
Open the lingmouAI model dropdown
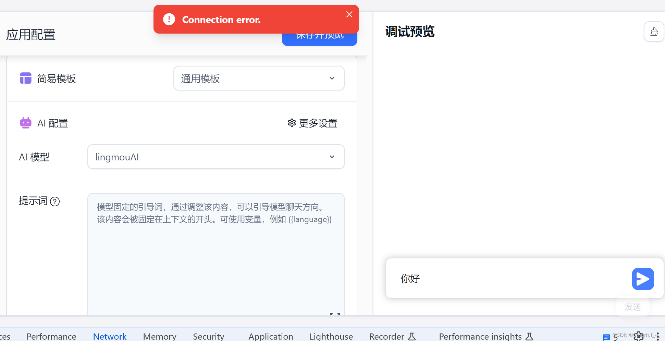[216, 157]
